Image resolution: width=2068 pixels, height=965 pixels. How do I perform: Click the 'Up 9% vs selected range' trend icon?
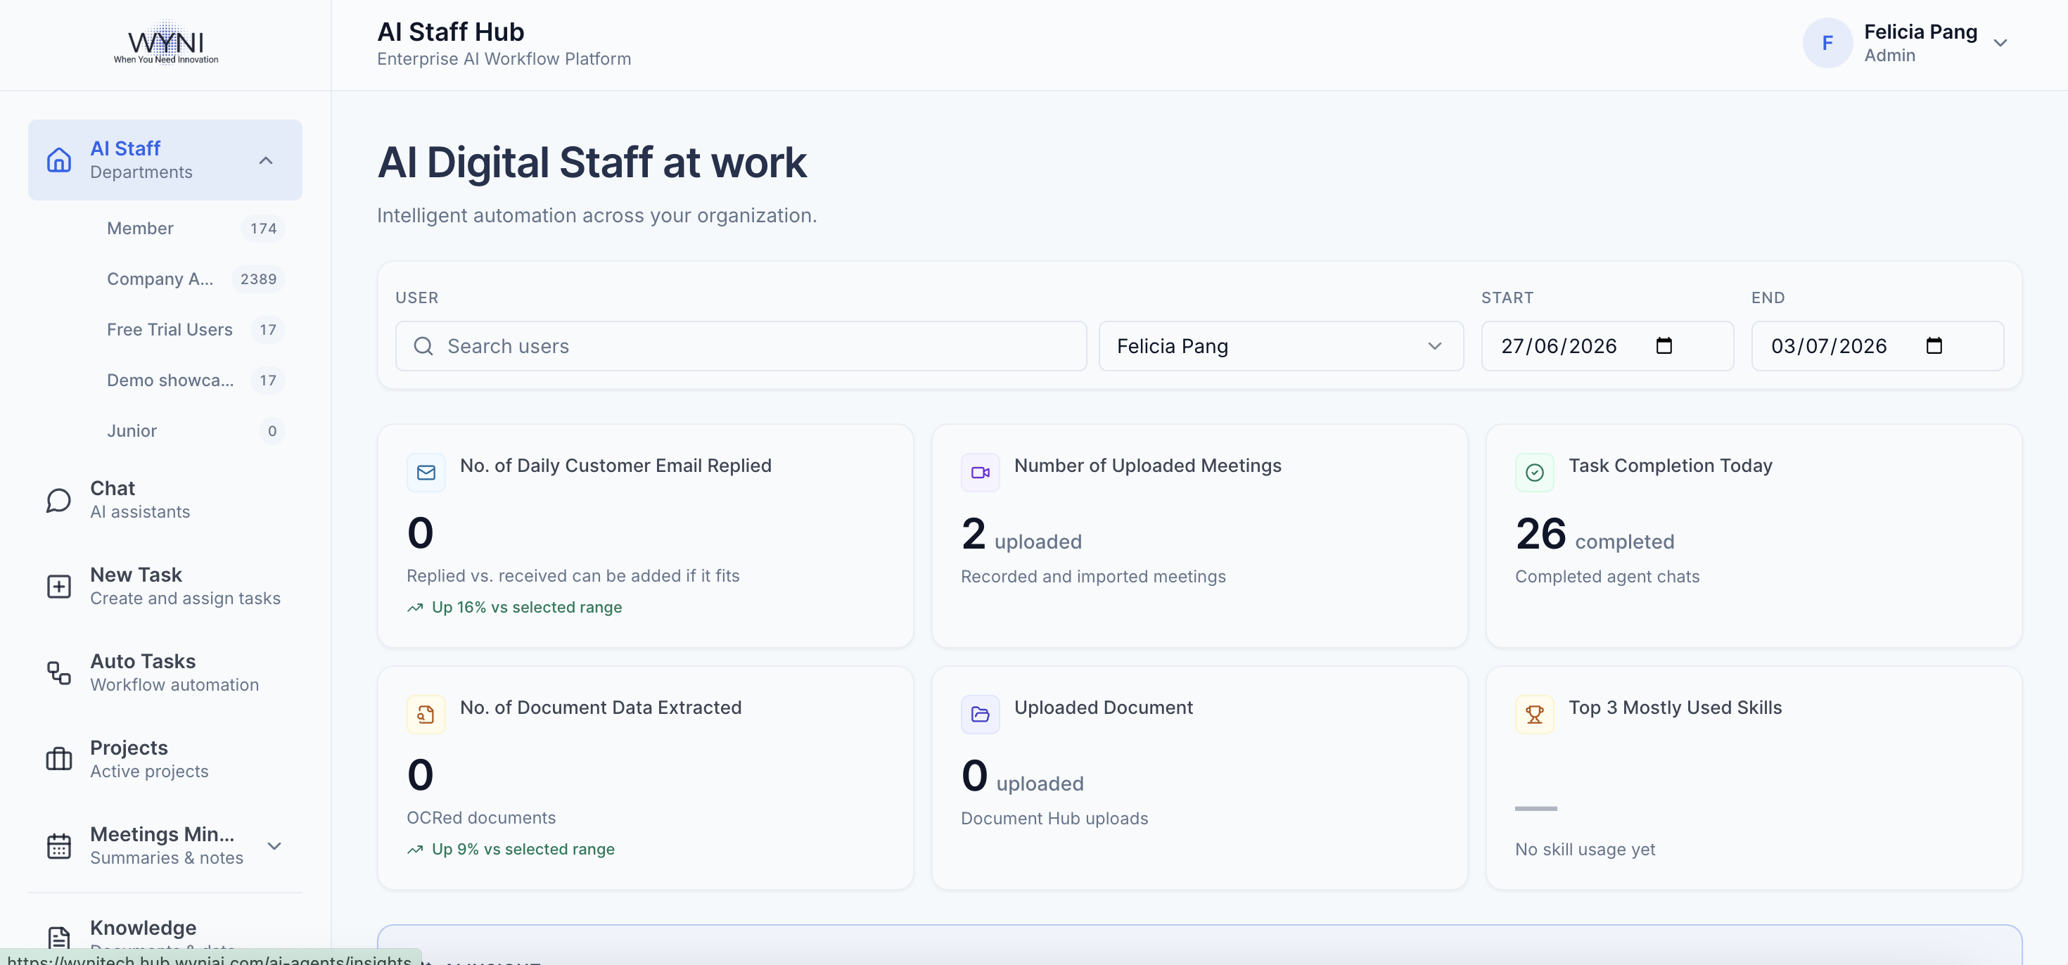click(x=415, y=850)
